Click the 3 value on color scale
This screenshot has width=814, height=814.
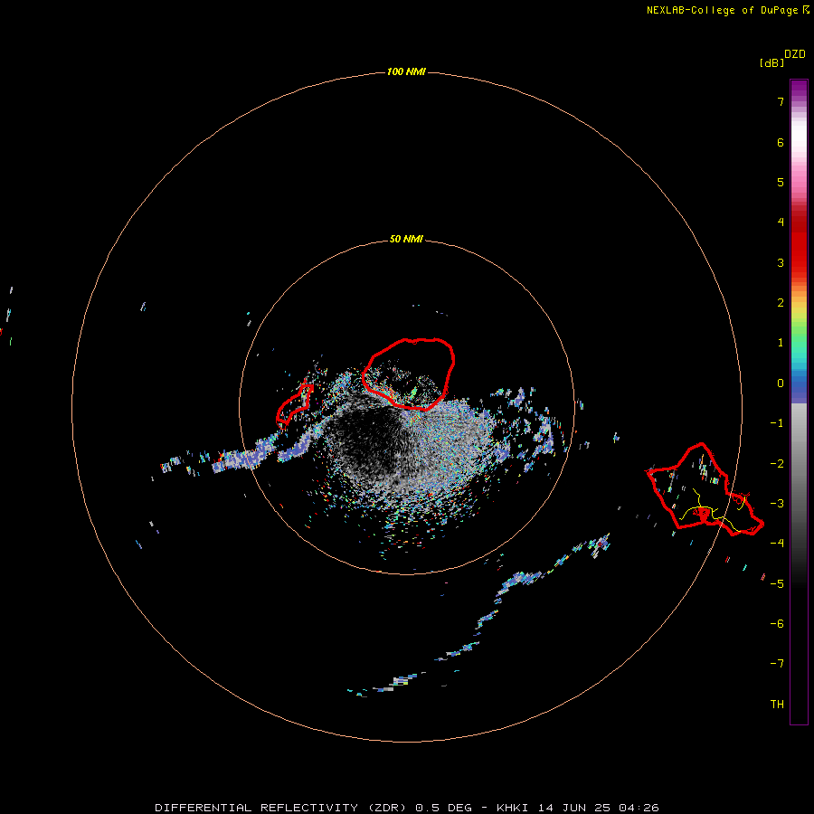[781, 262]
